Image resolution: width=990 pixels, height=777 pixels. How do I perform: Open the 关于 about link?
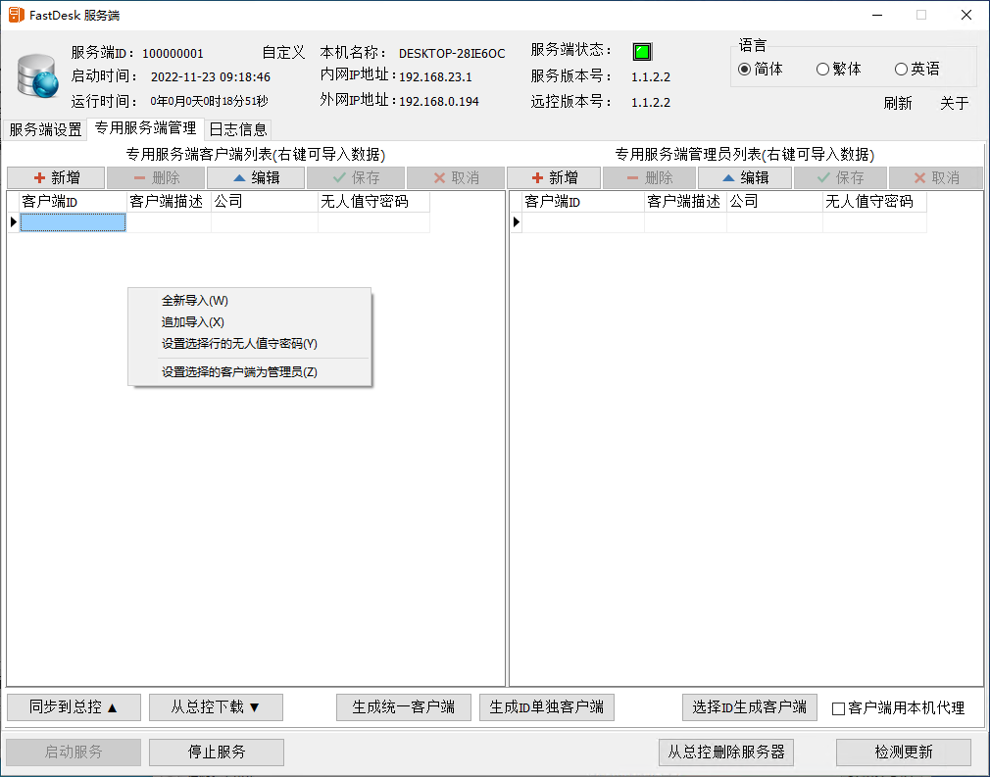point(954,103)
